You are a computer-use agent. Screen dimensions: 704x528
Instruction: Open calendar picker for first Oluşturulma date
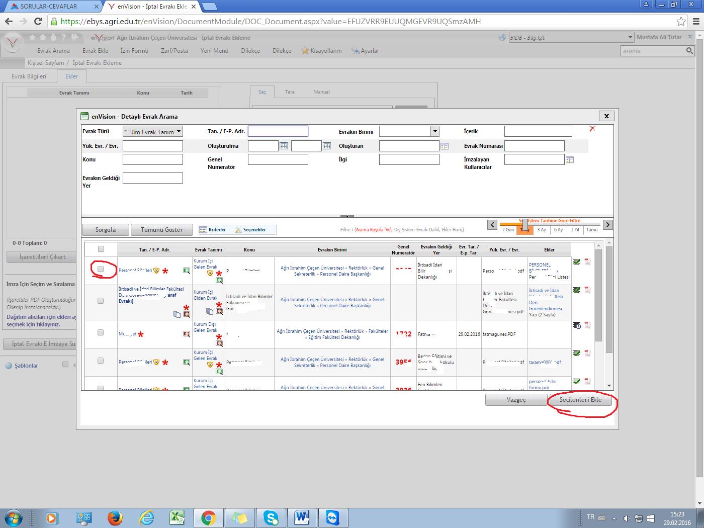click(x=284, y=146)
